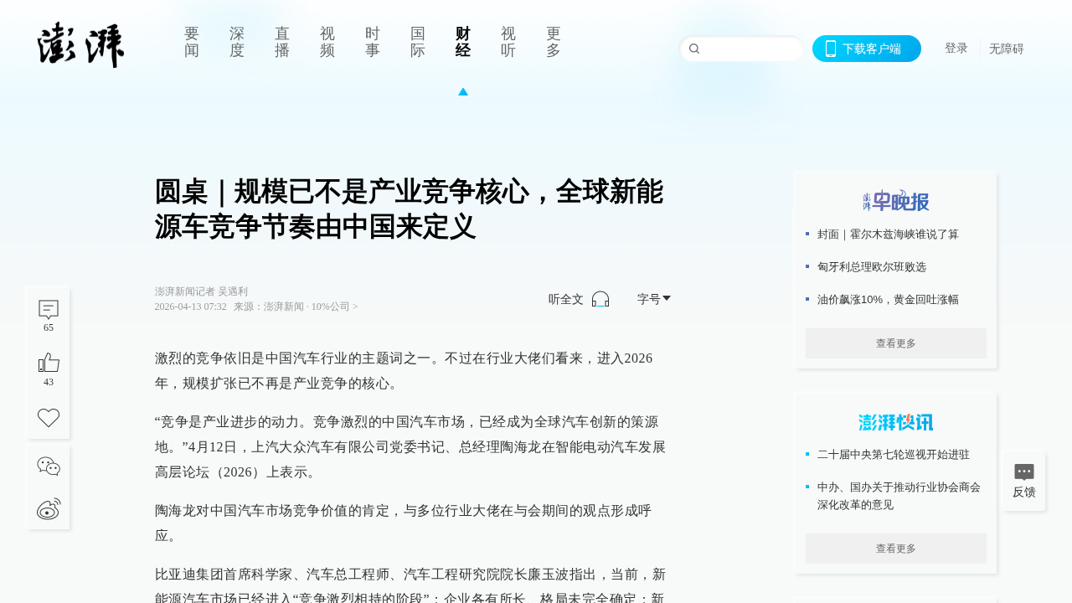Click the search magnifier icon
1072x603 pixels.
click(x=694, y=49)
